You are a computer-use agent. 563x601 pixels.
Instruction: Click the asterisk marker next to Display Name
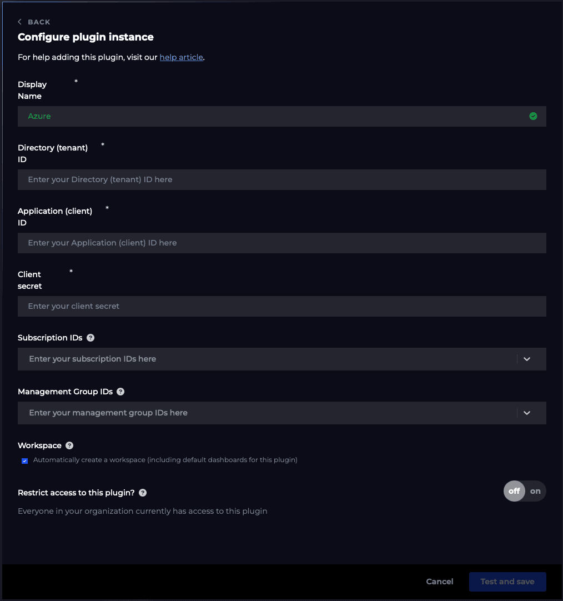[76, 82]
